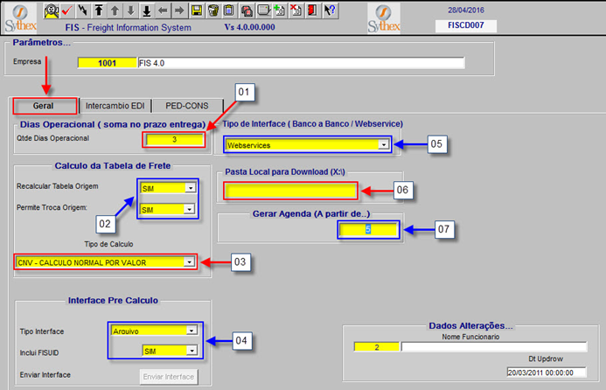The height and width of the screenshot is (390, 606).
Task: Click the right arrow navigation icon
Action: 178,10
